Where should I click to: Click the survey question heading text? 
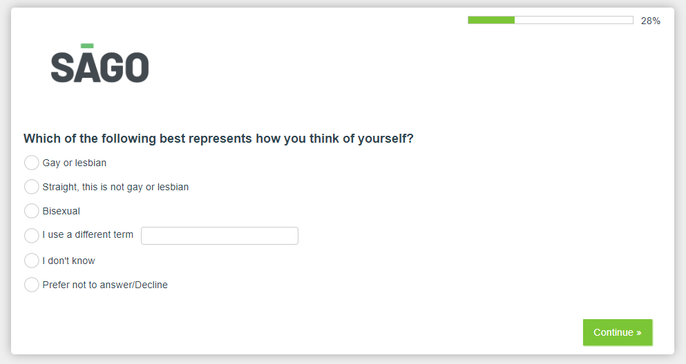click(x=218, y=139)
